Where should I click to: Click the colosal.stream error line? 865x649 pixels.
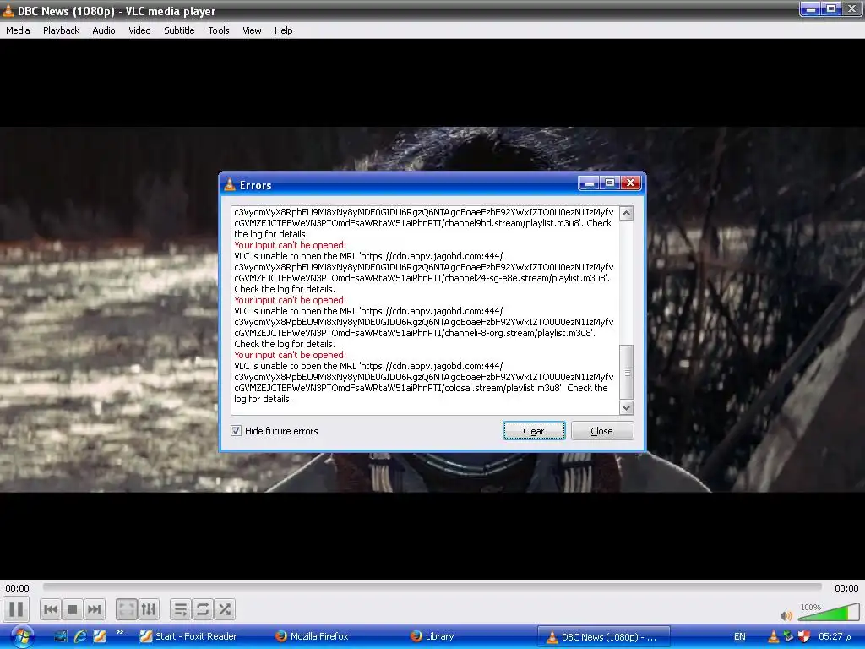[x=421, y=388]
